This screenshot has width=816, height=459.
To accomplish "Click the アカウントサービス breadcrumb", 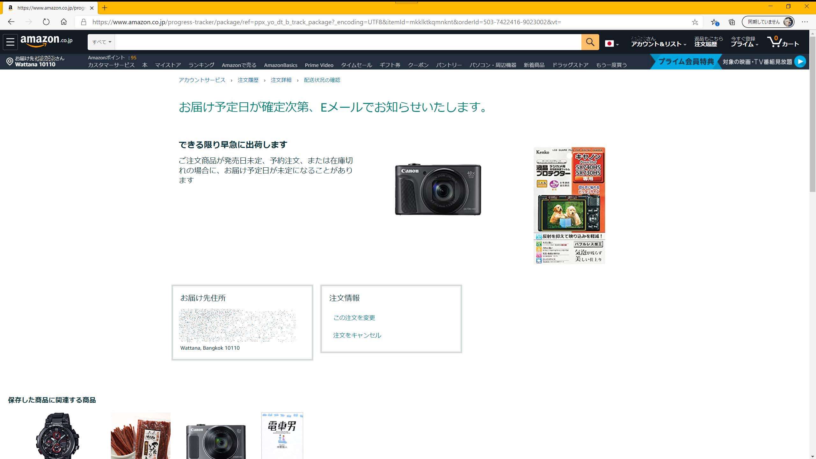I will [x=202, y=80].
